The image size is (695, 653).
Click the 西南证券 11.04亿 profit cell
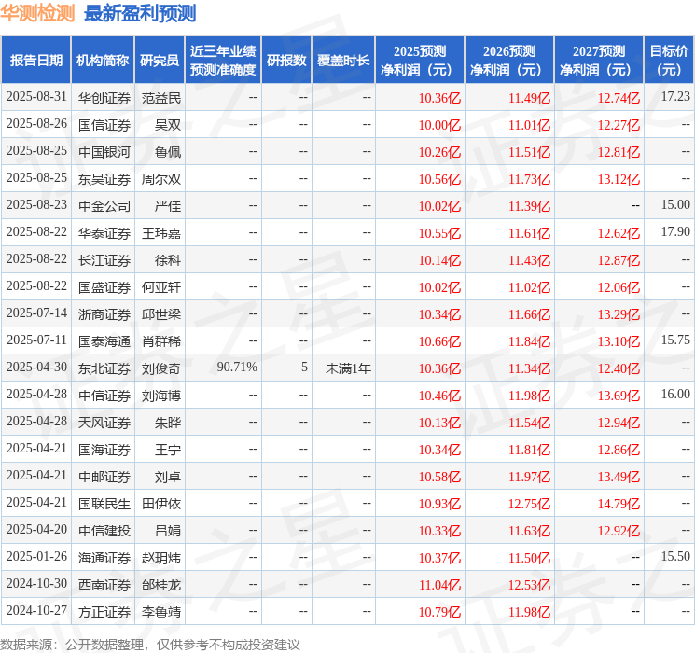[x=440, y=585]
